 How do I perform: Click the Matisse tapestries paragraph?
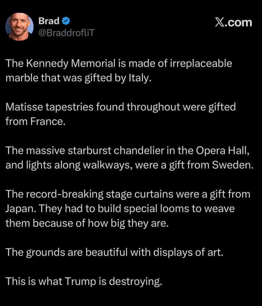[x=120, y=114]
